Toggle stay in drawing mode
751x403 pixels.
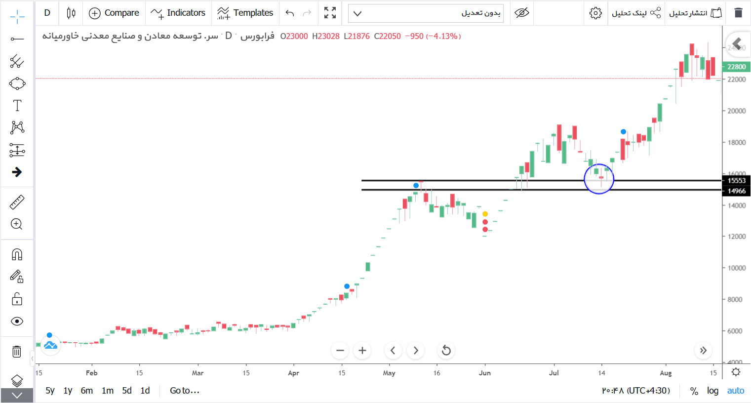pos(17,277)
